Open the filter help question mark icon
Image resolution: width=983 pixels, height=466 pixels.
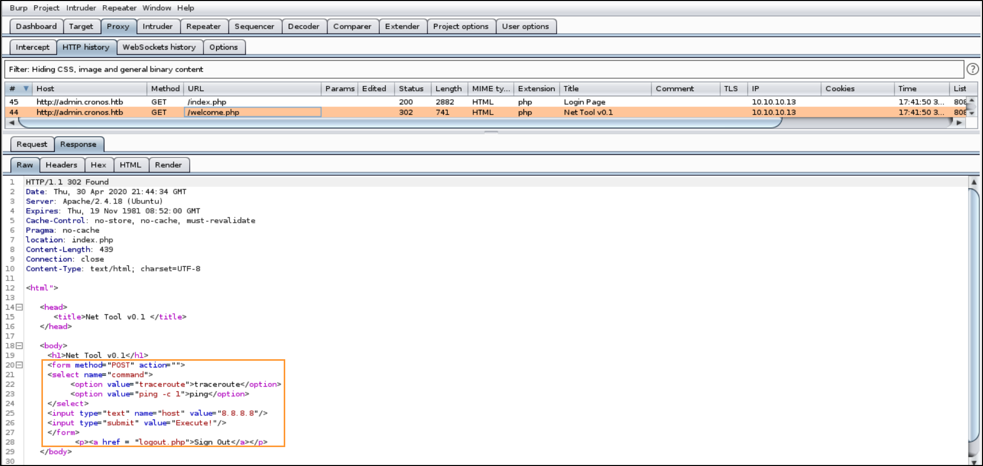pyautogui.click(x=972, y=69)
